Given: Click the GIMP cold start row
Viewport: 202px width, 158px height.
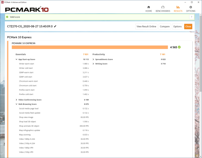Looking at the screenshot, I should coord(54,77).
